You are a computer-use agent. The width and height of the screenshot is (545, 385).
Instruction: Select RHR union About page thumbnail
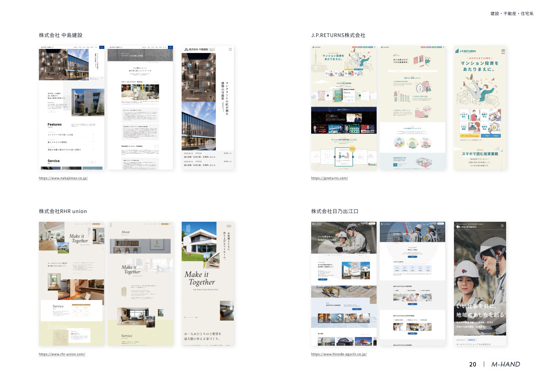[140, 283]
